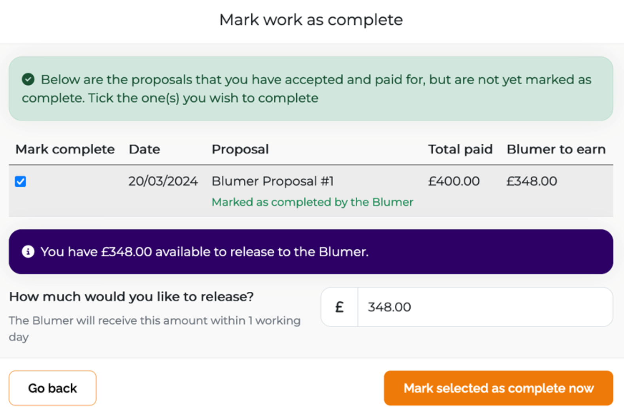Viewport: 624px width, 414px height.
Task: Click the Mark complete column header
Action: tap(65, 149)
